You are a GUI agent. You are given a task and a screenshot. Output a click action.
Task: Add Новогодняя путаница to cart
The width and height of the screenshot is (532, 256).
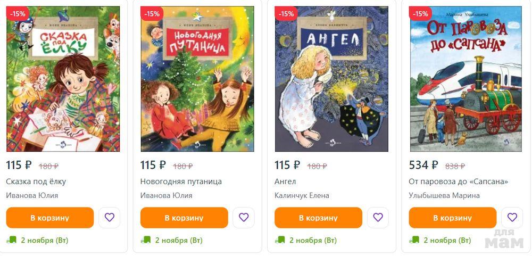click(184, 218)
